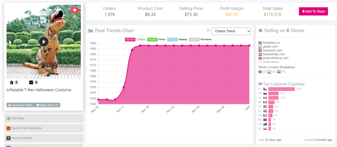
Task: Open loomrack.com store link
Action: click(272, 50)
